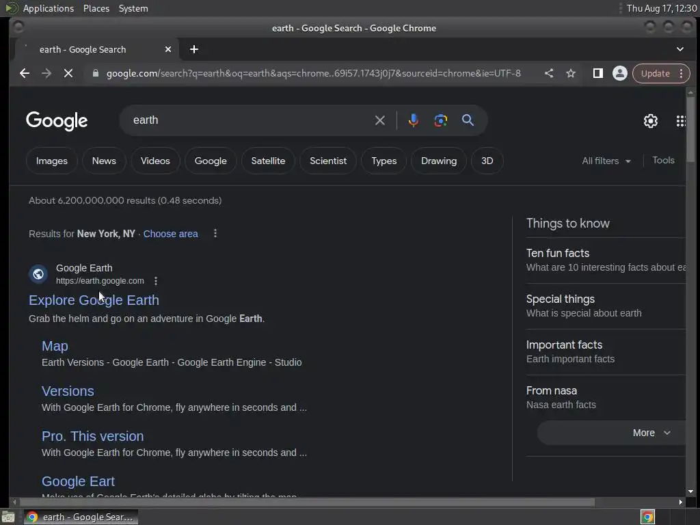Click the Chrome icon in the system tray

point(647,517)
